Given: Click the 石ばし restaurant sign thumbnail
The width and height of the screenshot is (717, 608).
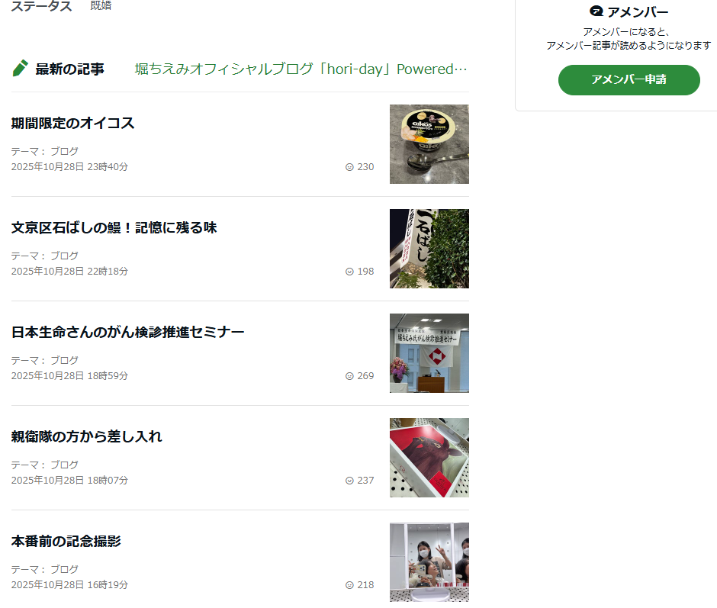Looking at the screenshot, I should (429, 249).
